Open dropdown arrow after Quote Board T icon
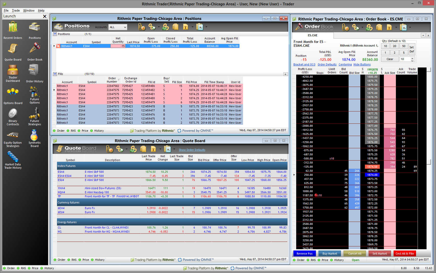The height and width of the screenshot is (273, 436). pos(160,149)
